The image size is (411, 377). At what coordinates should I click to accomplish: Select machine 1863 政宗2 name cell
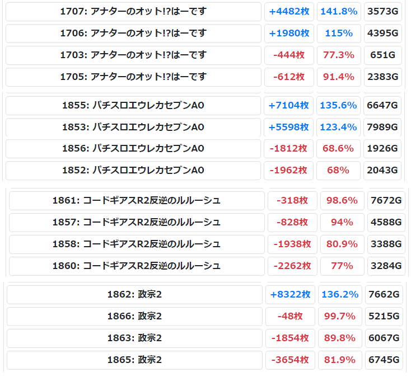[134, 338]
